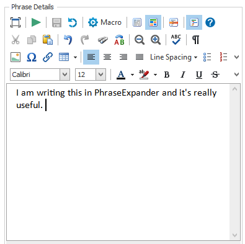Open help with the question mark icon
This screenshot has height=244, width=245.
[210, 22]
